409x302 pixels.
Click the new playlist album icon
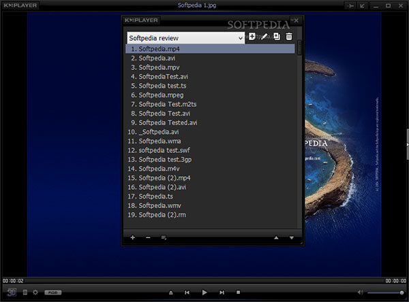tap(252, 37)
